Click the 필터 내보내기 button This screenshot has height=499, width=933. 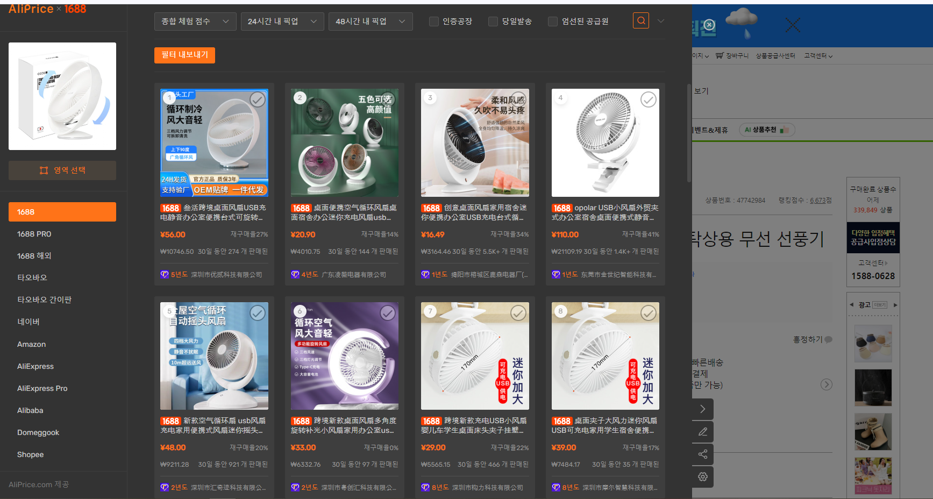click(x=184, y=55)
